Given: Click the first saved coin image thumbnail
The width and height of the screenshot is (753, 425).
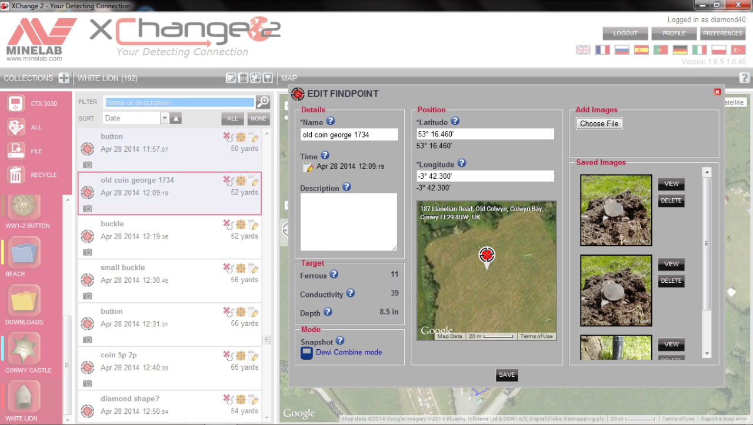Looking at the screenshot, I should tap(616, 210).
